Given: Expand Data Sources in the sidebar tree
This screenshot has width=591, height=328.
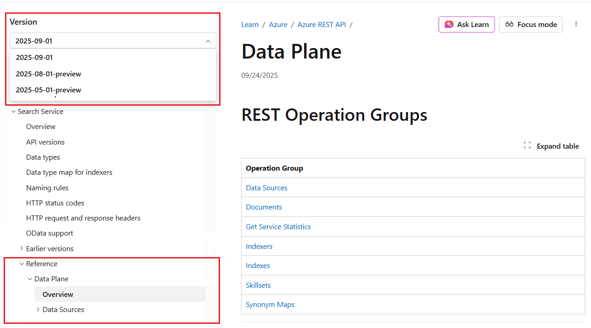Looking at the screenshot, I should tap(38, 310).
